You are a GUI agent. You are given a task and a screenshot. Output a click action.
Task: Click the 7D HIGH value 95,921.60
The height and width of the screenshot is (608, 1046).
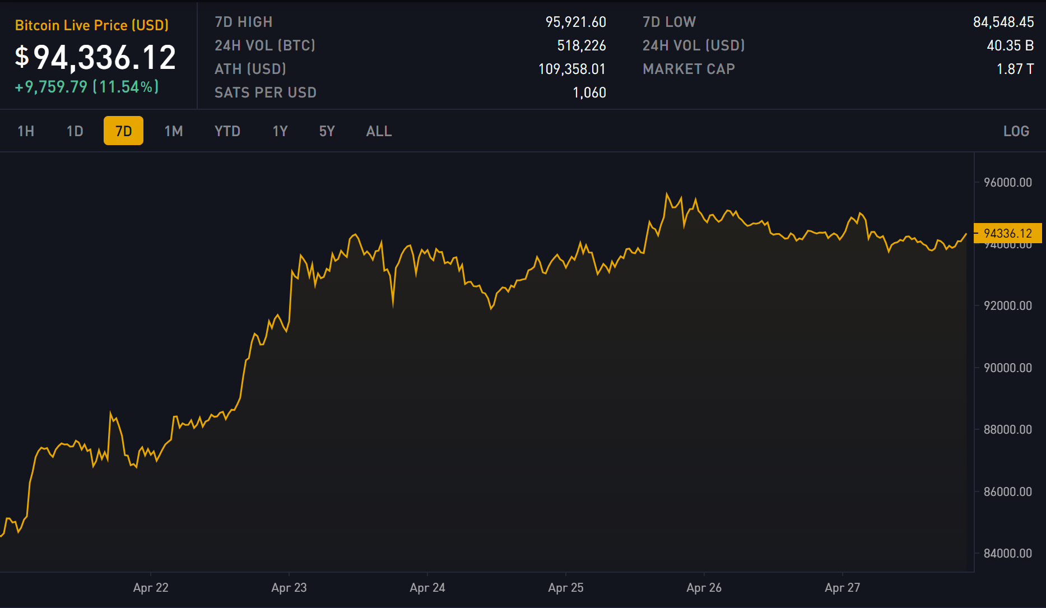tap(575, 22)
